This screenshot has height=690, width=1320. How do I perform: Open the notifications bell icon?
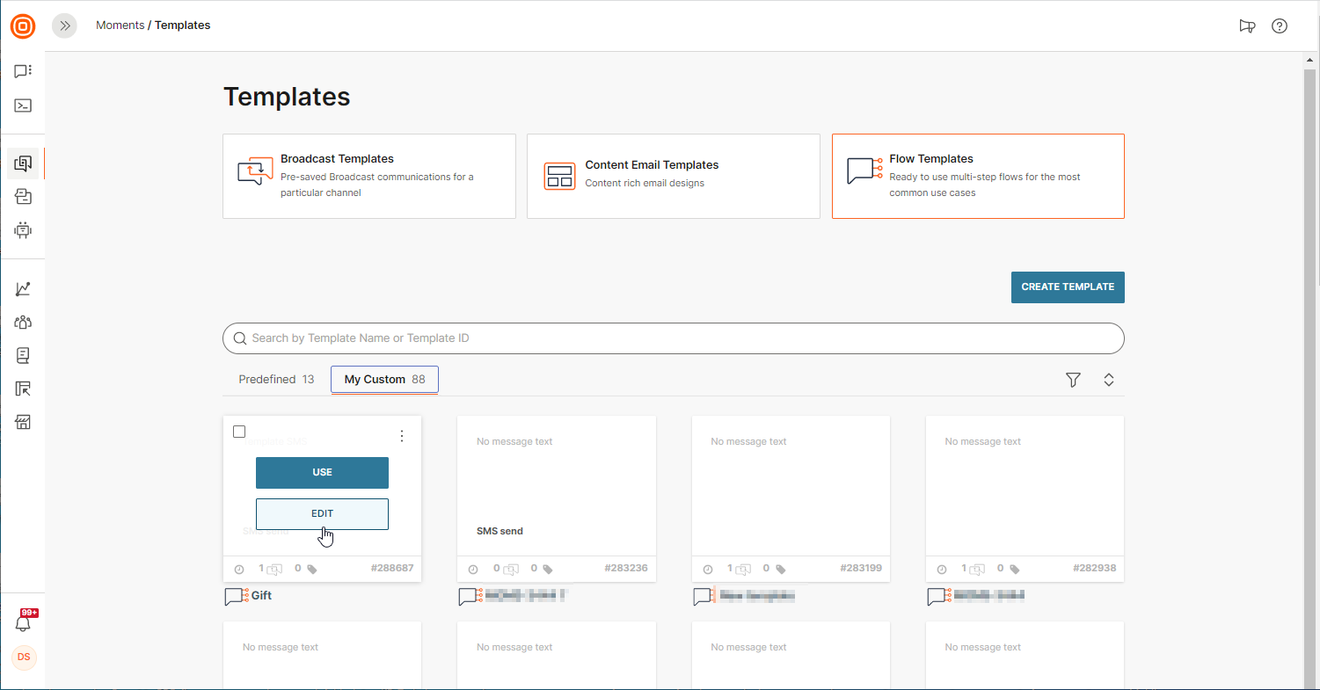pos(24,623)
